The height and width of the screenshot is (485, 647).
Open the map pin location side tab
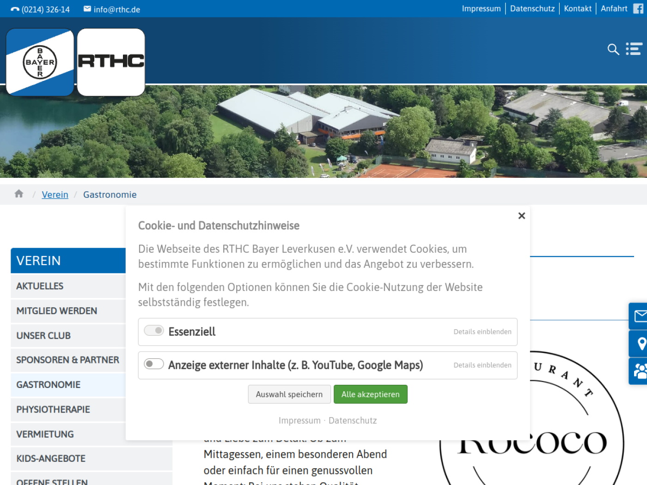coord(638,344)
